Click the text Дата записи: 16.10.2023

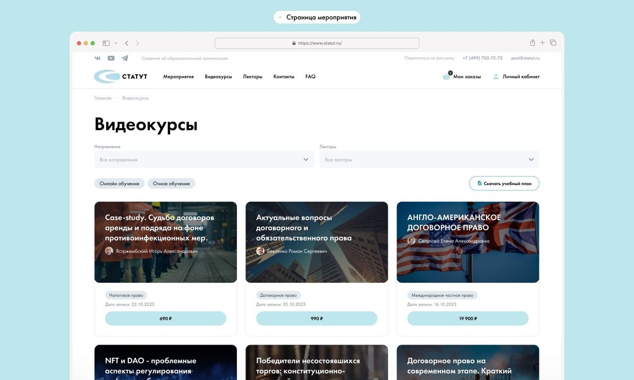coord(432,304)
